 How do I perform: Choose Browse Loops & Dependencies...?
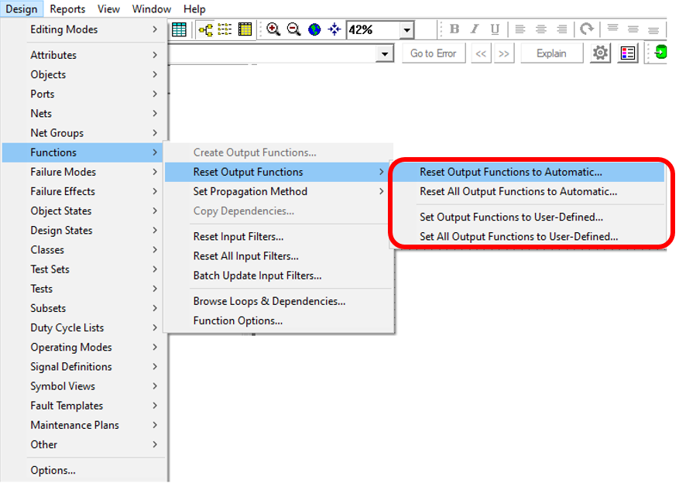point(279,301)
